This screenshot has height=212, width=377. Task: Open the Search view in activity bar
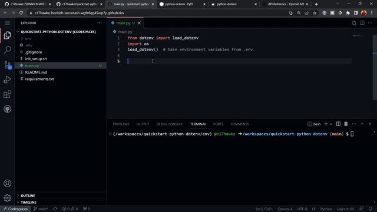tap(7, 50)
